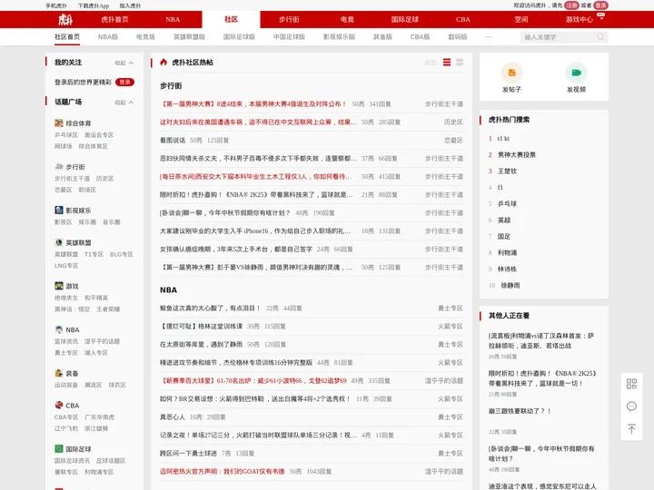This screenshot has width=654, height=490.
Task: Open the 空间 nav tab
Action: coord(521,20)
